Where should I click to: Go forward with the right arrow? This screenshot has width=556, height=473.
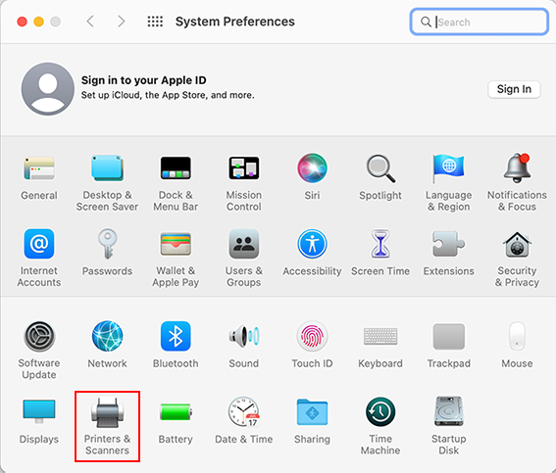122,22
